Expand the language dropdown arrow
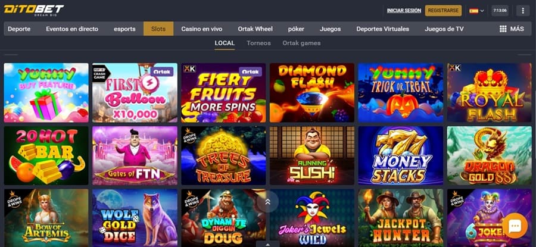The height and width of the screenshot is (247, 536). [x=482, y=11]
